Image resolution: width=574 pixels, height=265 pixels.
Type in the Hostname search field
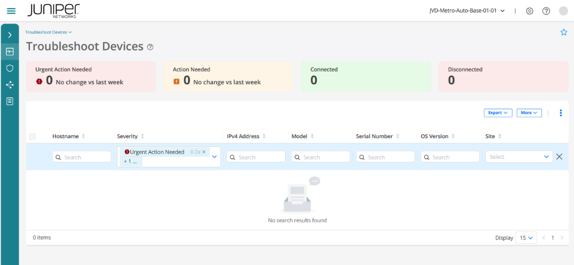tap(82, 157)
